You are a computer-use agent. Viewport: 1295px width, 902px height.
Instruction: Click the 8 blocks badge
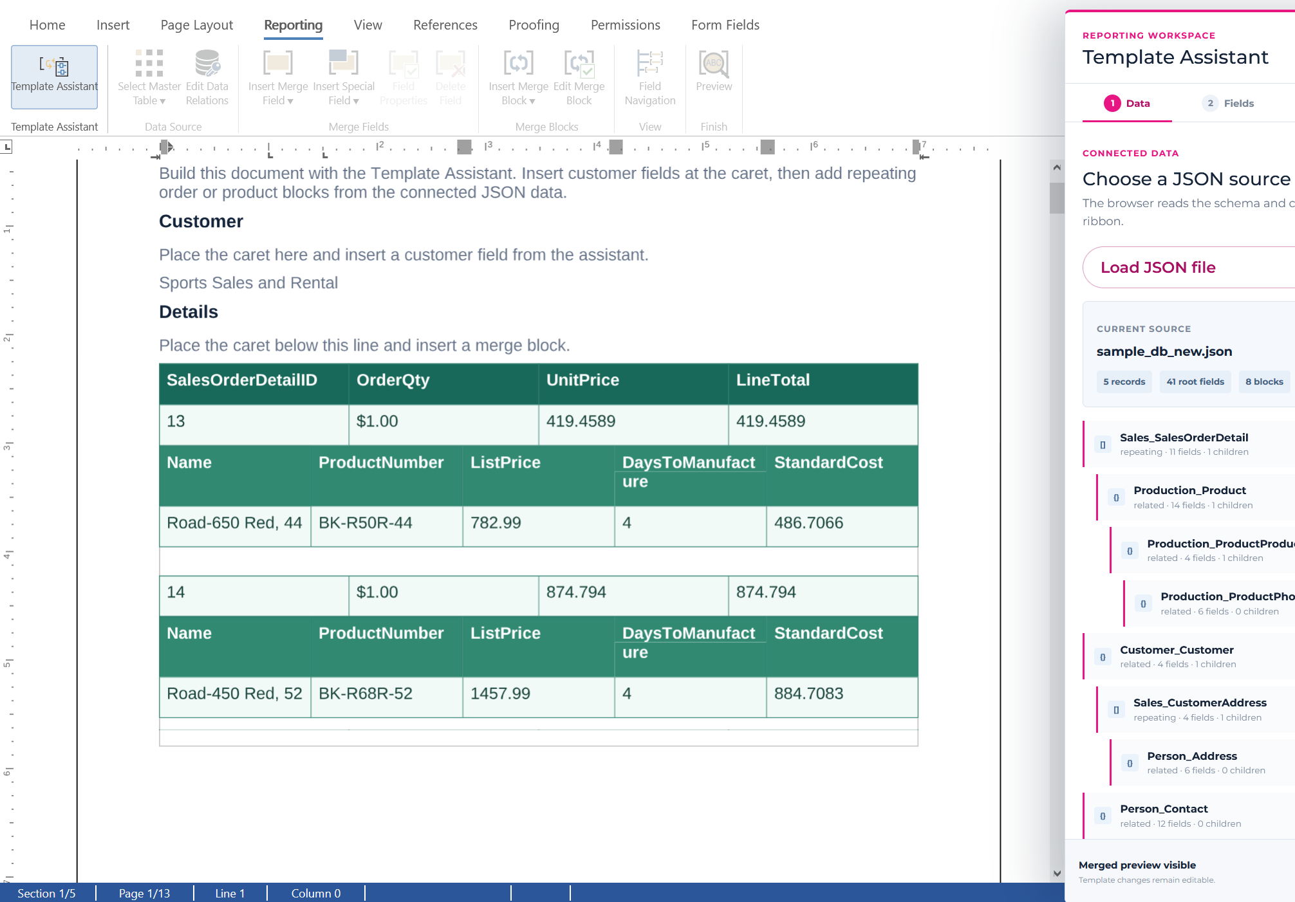[1264, 382]
